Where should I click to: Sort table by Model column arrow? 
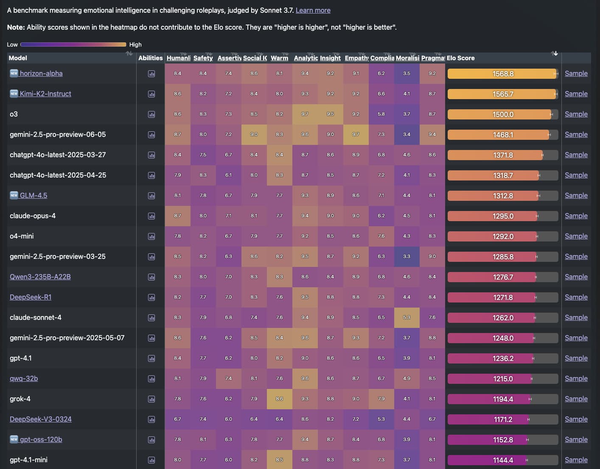tap(129, 54)
